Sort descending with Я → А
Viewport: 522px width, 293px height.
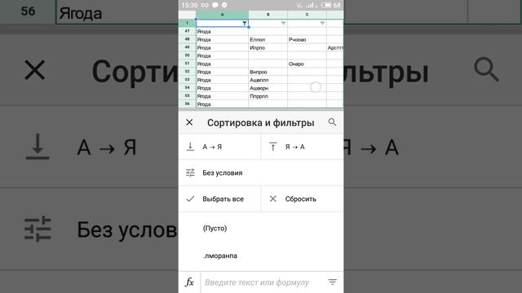[x=302, y=146]
